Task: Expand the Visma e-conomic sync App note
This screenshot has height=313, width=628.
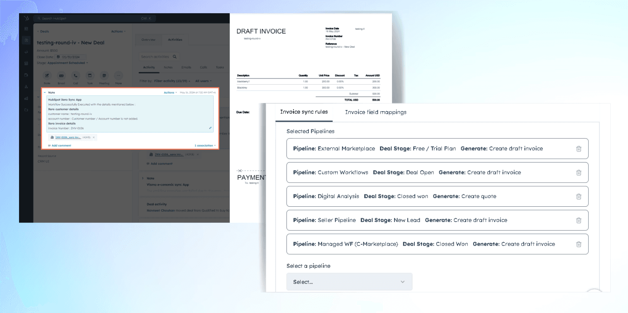Action: click(x=143, y=179)
